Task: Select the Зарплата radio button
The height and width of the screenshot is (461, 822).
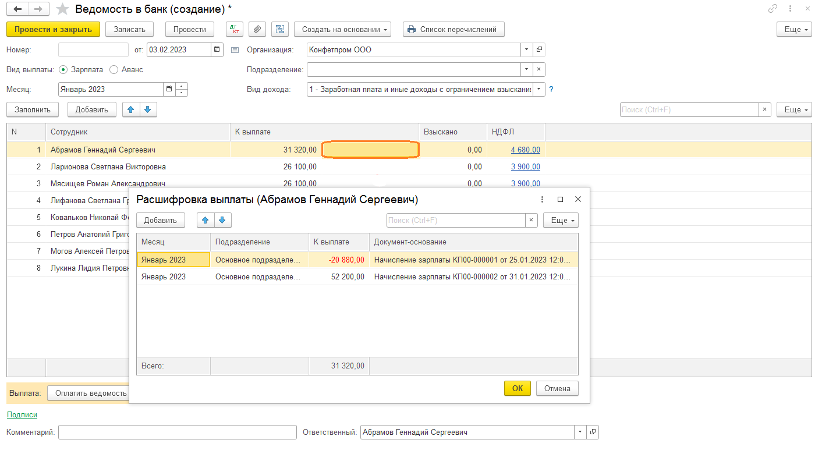Action: [63, 69]
